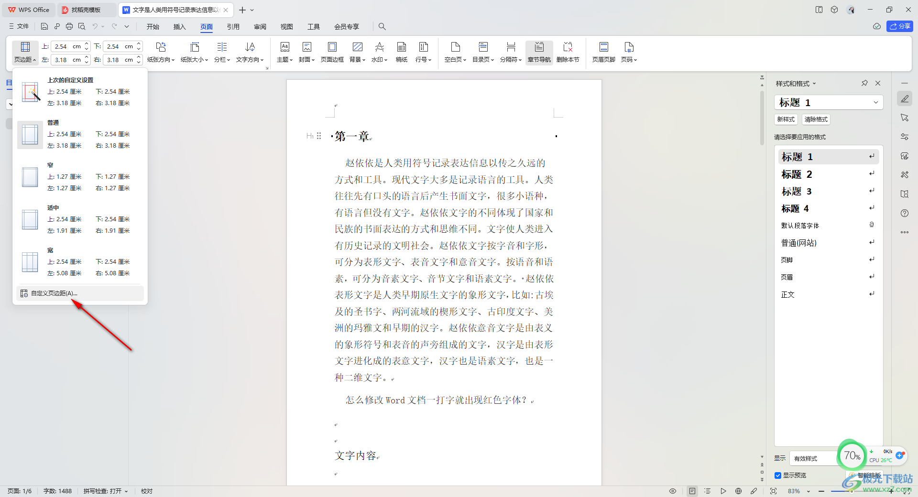The height and width of the screenshot is (497, 918).
Task: Open a new document tab with plus
Action: coord(242,10)
